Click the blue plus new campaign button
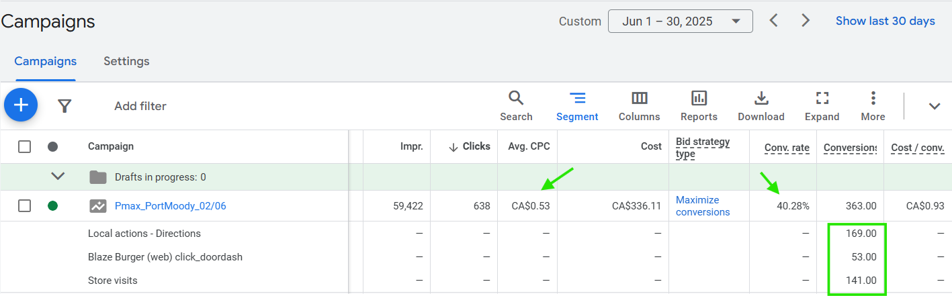Screen dimensions: 952x296 tap(21, 105)
